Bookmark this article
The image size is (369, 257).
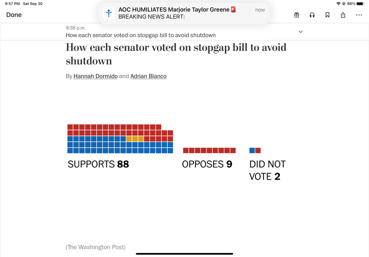pos(327,15)
